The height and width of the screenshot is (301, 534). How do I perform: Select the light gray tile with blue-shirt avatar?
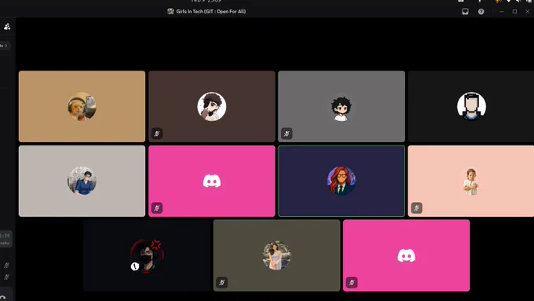pos(82,181)
